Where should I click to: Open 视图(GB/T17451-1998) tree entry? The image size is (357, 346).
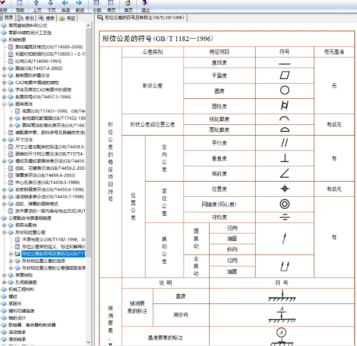53,111
